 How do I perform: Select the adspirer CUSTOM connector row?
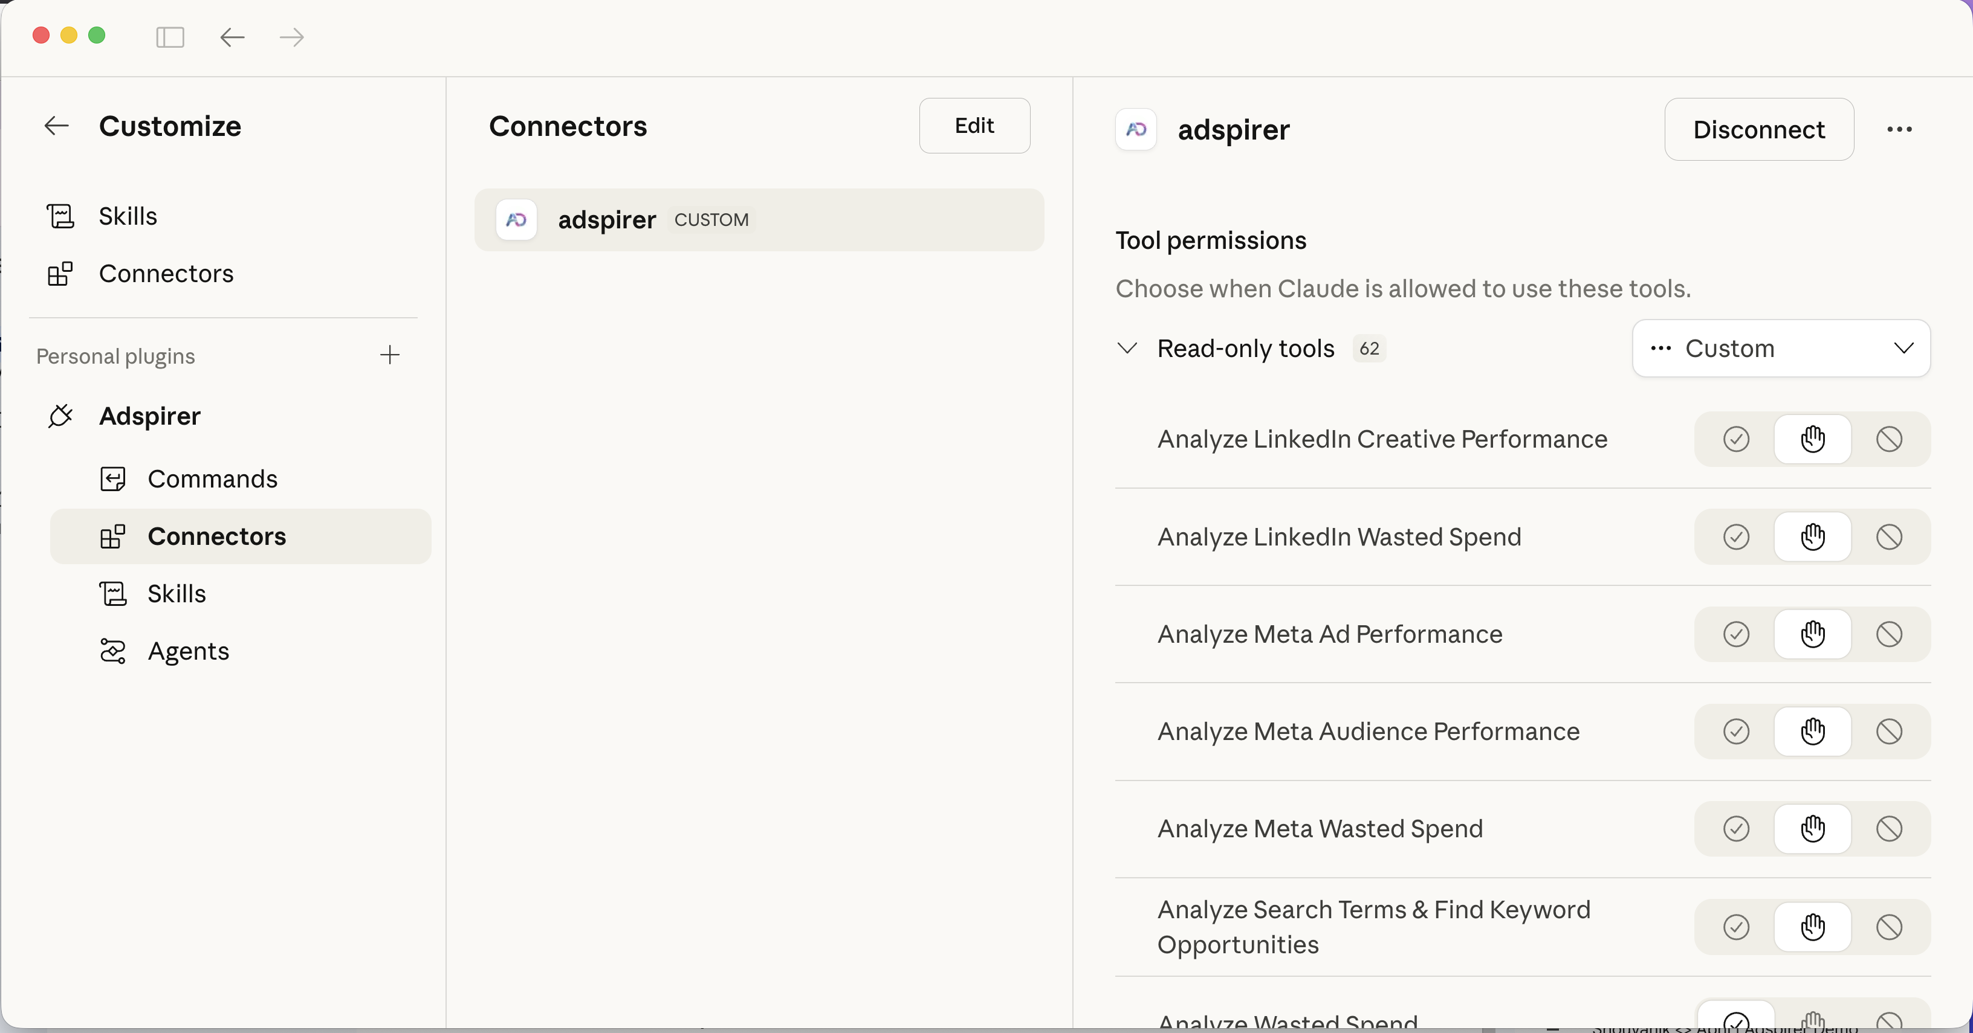[x=759, y=220]
